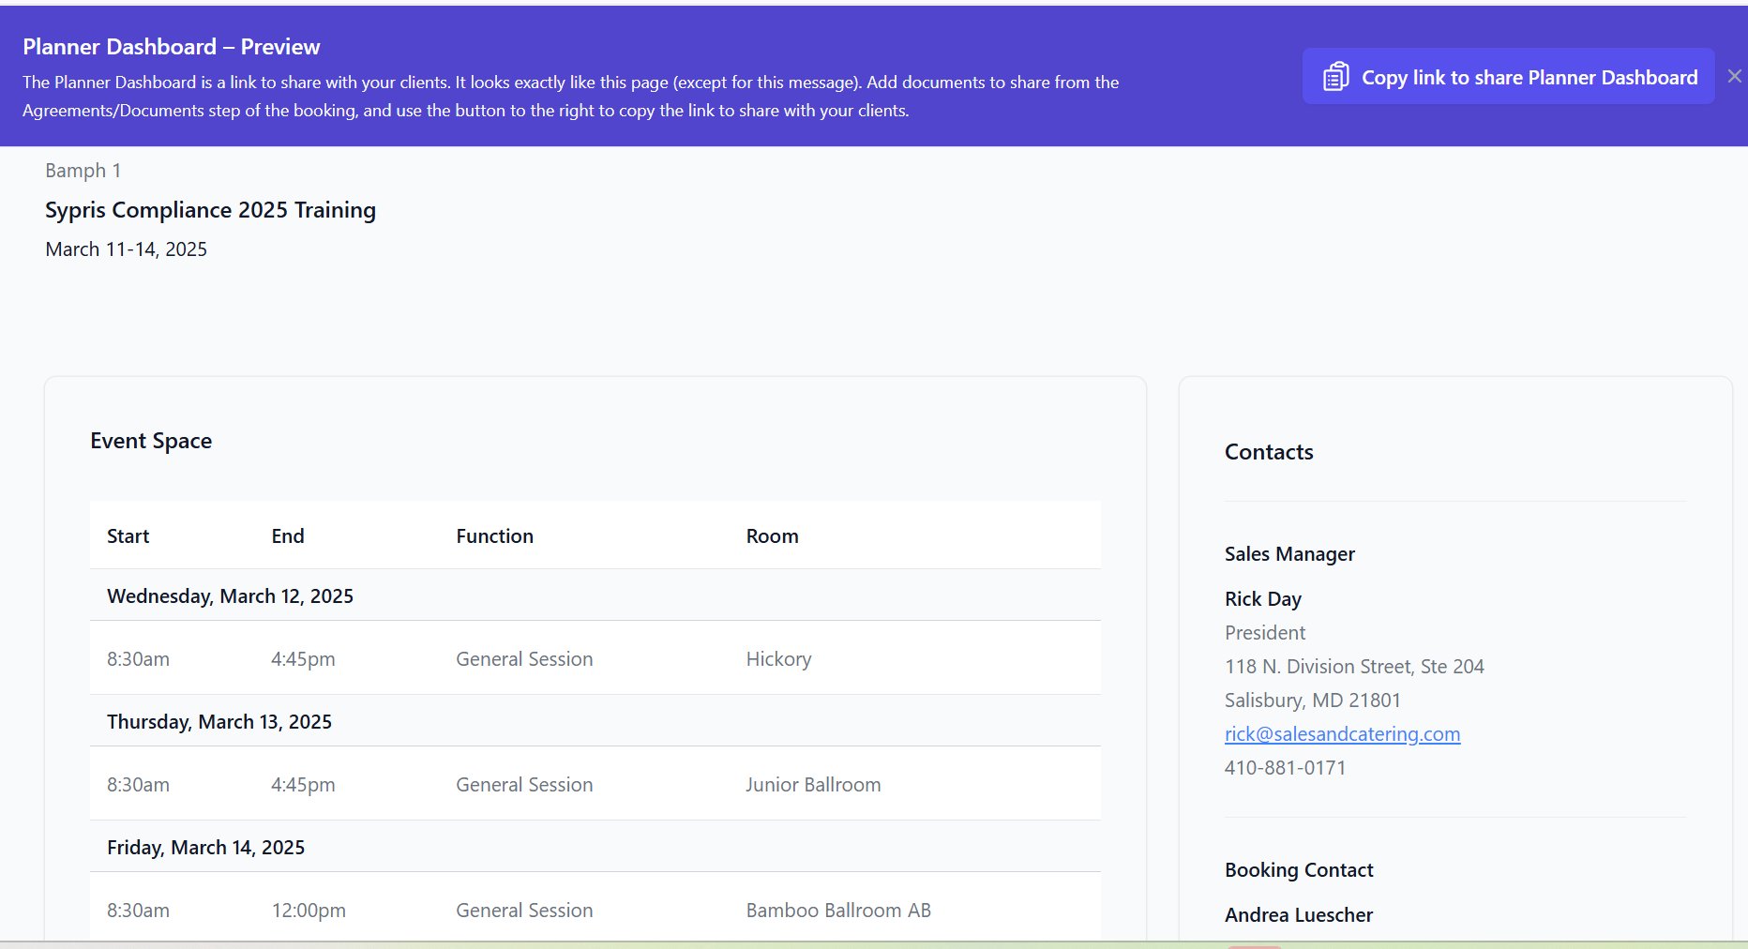Click the Junior Ballroom room cell
This screenshot has height=949, width=1748.
(813, 785)
